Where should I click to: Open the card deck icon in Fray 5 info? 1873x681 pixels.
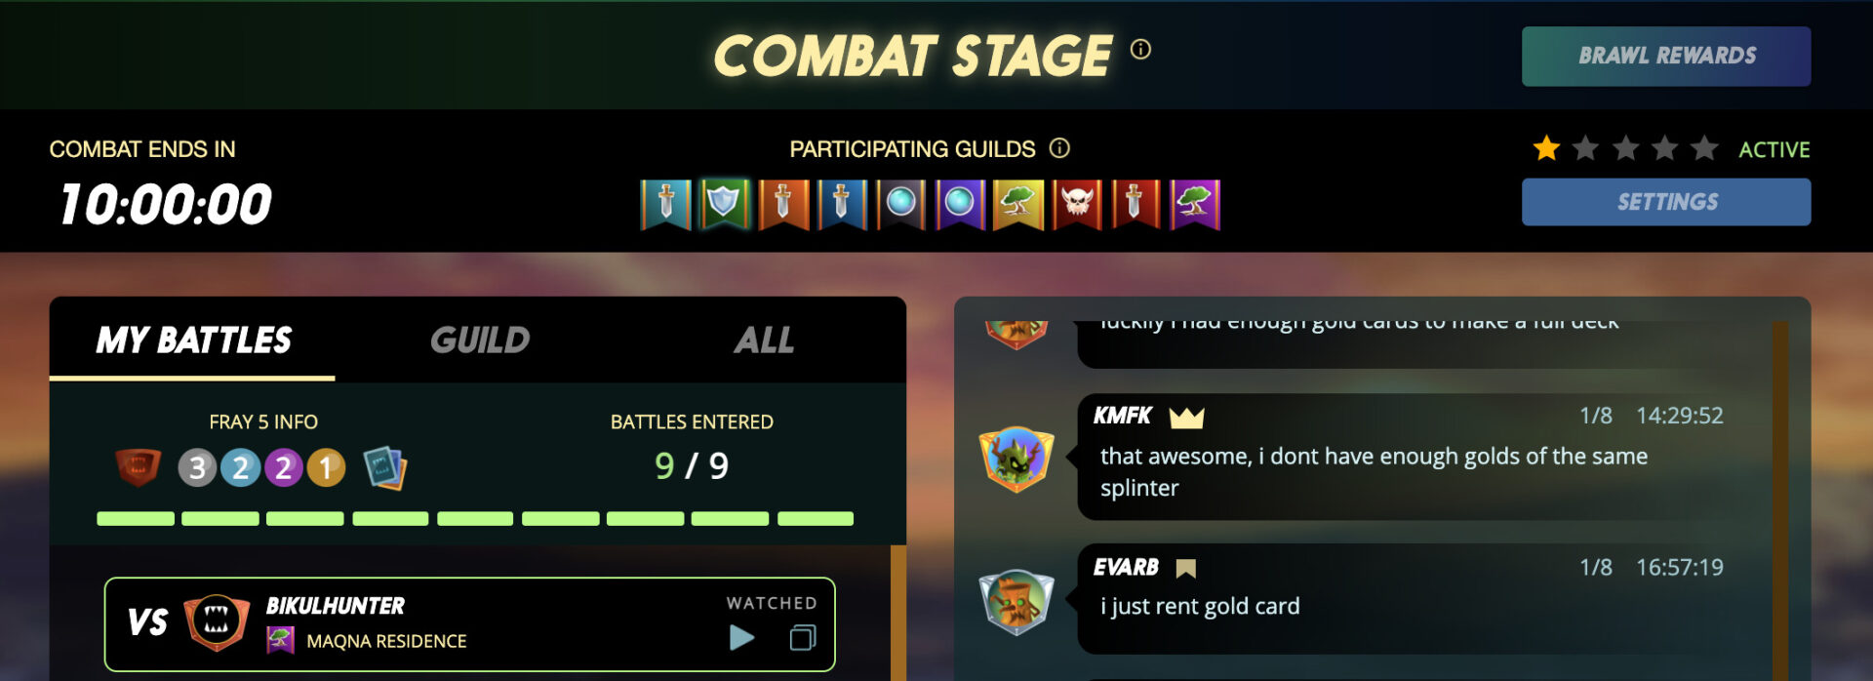click(384, 467)
